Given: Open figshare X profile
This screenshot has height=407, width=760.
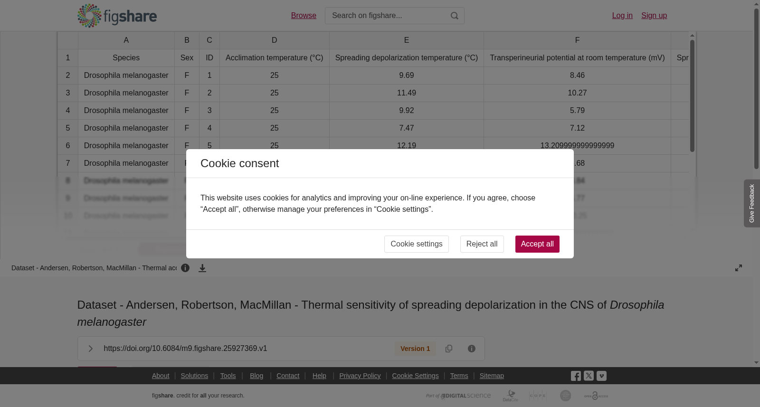Looking at the screenshot, I should [x=589, y=376].
